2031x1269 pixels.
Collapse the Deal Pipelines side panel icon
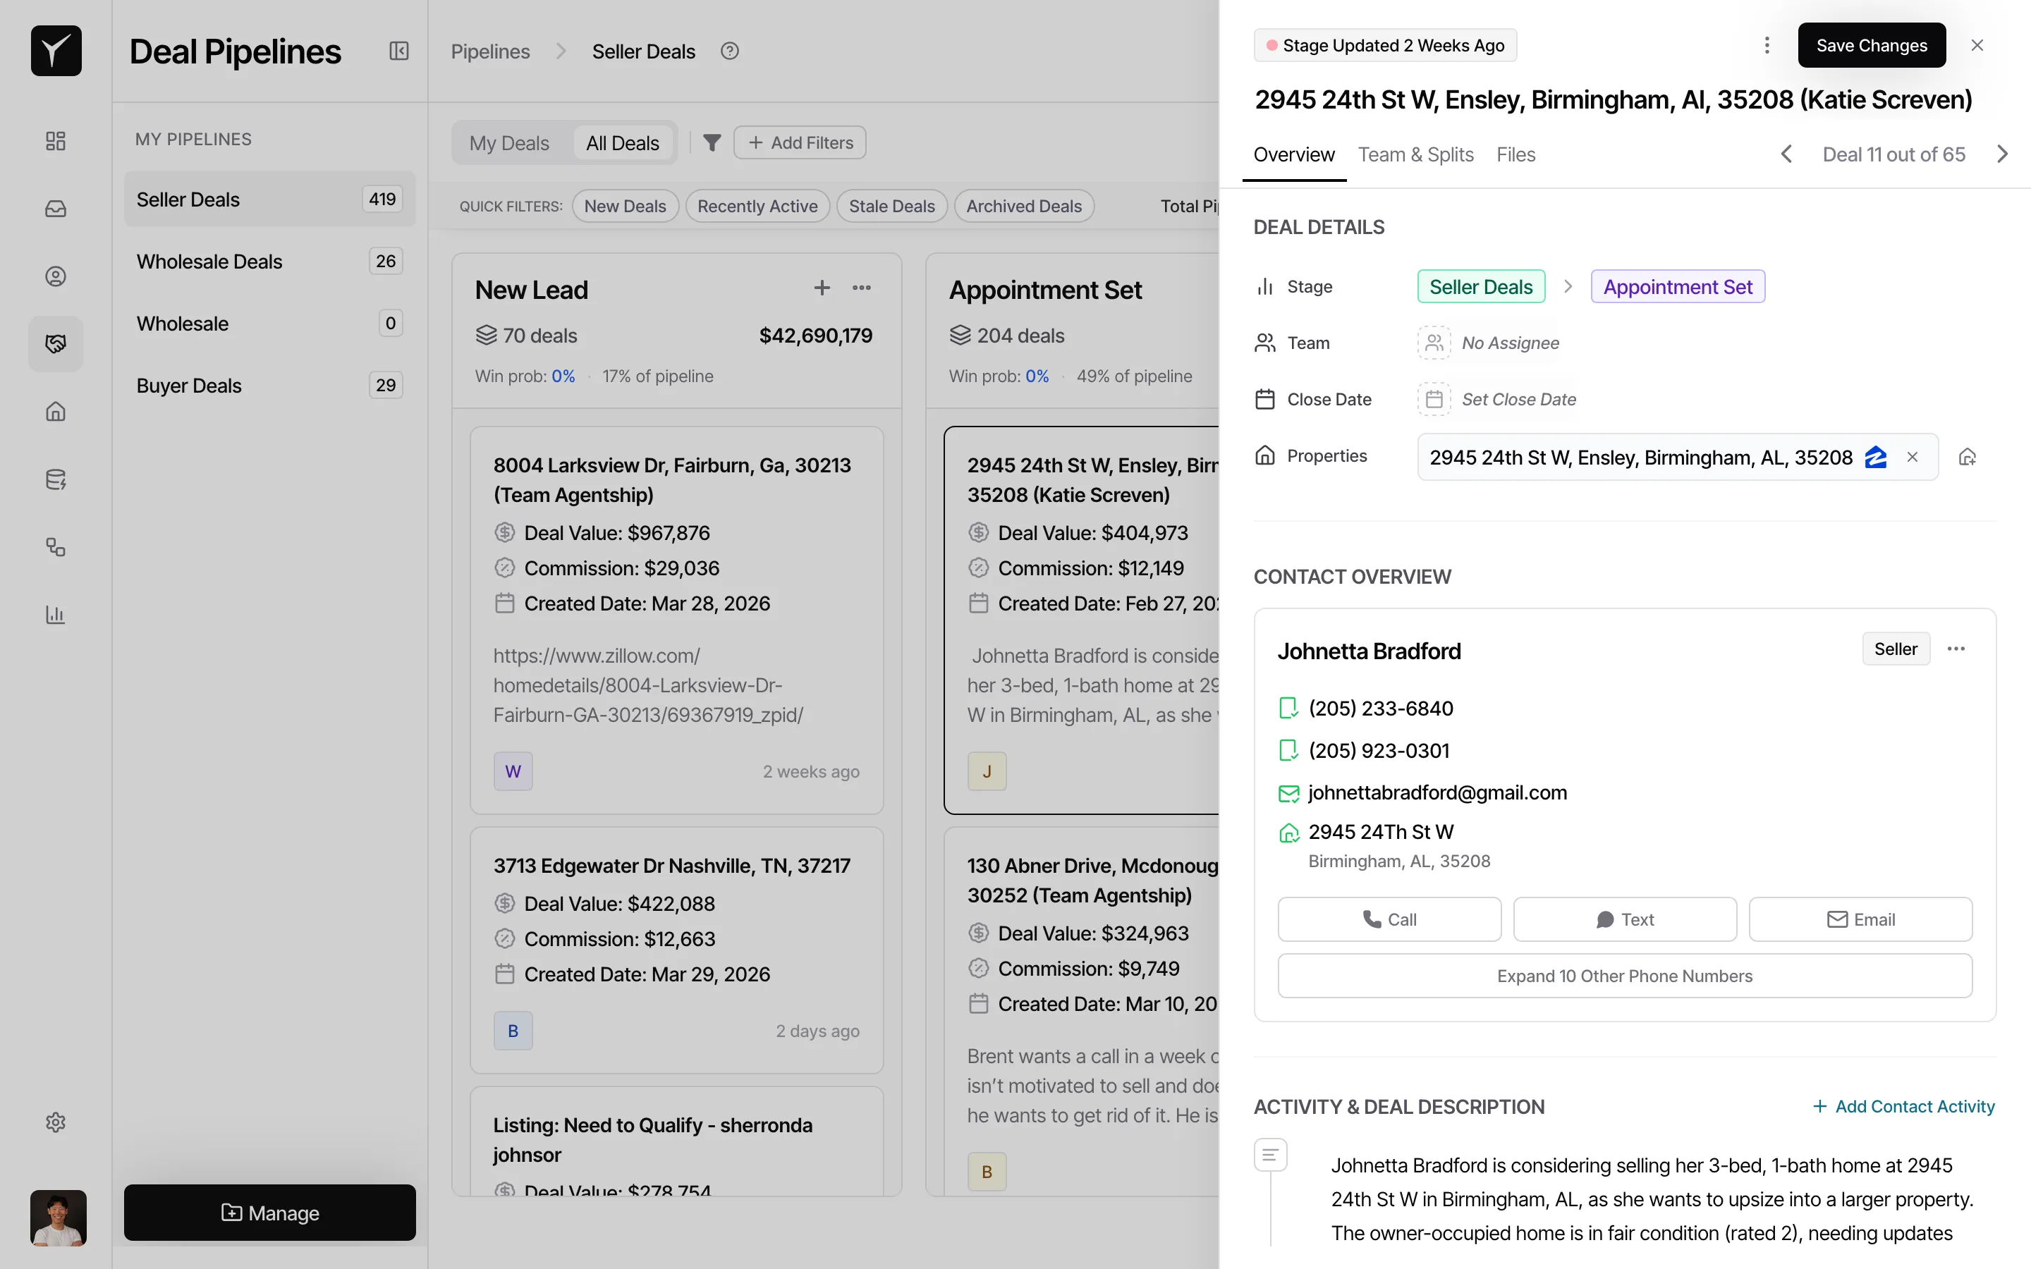398,51
